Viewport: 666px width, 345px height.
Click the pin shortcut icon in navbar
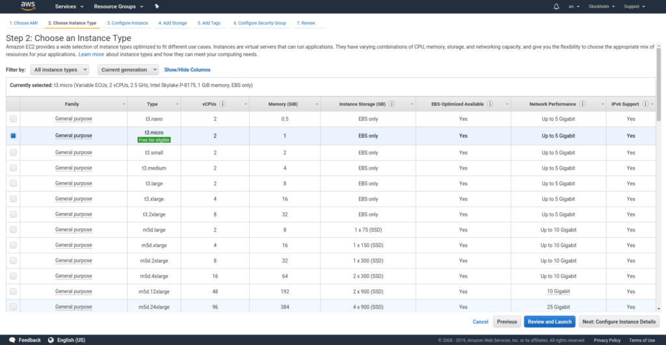coord(157,6)
